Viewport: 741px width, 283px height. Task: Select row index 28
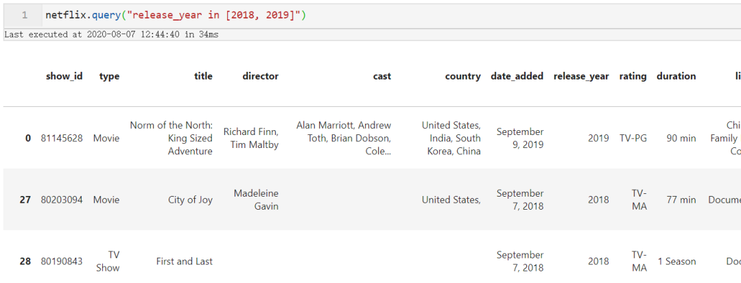click(x=25, y=261)
